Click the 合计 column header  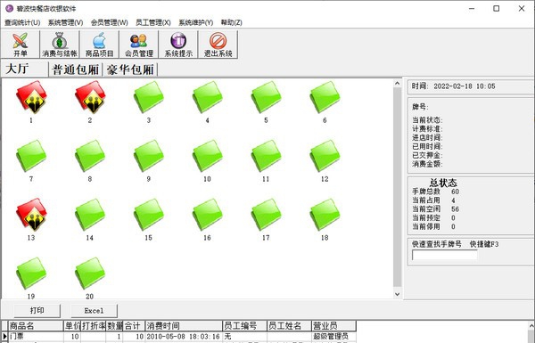134,325
